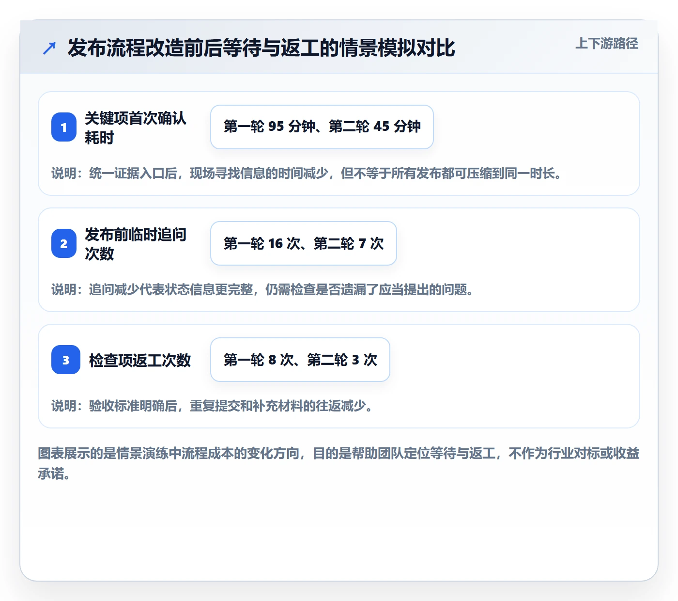This screenshot has height=601, width=678.
Task: Click the number 3 badge for 检查项返工次数
Action: point(66,360)
